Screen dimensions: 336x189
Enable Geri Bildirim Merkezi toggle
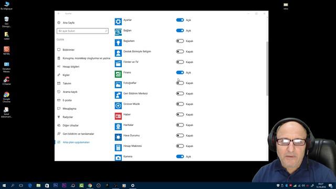point(180,93)
